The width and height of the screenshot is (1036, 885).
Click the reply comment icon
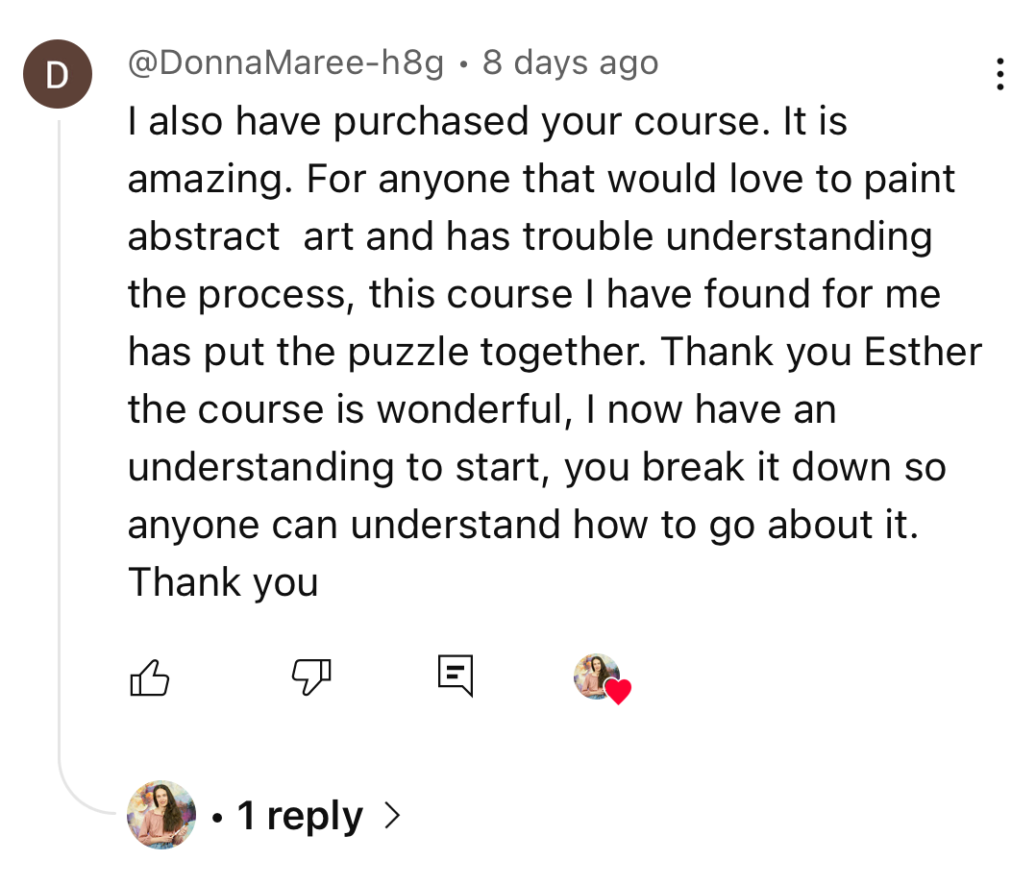pos(455,676)
